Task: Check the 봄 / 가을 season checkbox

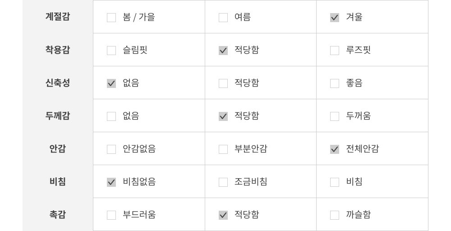Action: (111, 18)
